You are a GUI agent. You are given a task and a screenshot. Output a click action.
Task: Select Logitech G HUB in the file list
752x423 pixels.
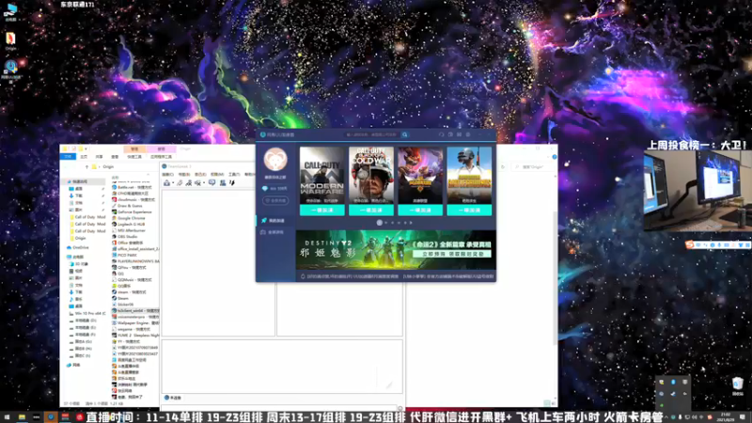131,224
